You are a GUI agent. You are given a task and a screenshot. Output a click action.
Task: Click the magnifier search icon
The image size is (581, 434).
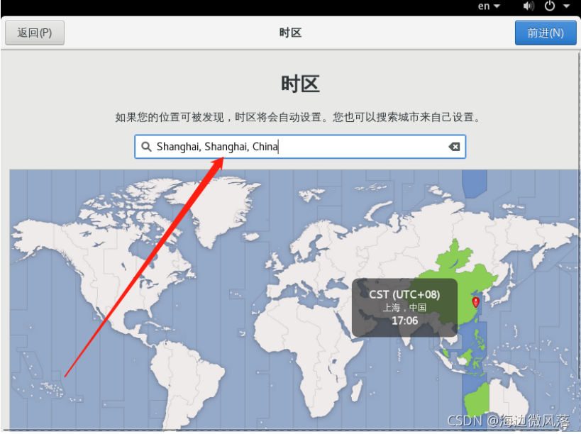(146, 147)
